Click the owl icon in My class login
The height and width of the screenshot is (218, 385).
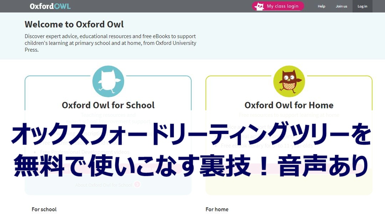tap(259, 6)
